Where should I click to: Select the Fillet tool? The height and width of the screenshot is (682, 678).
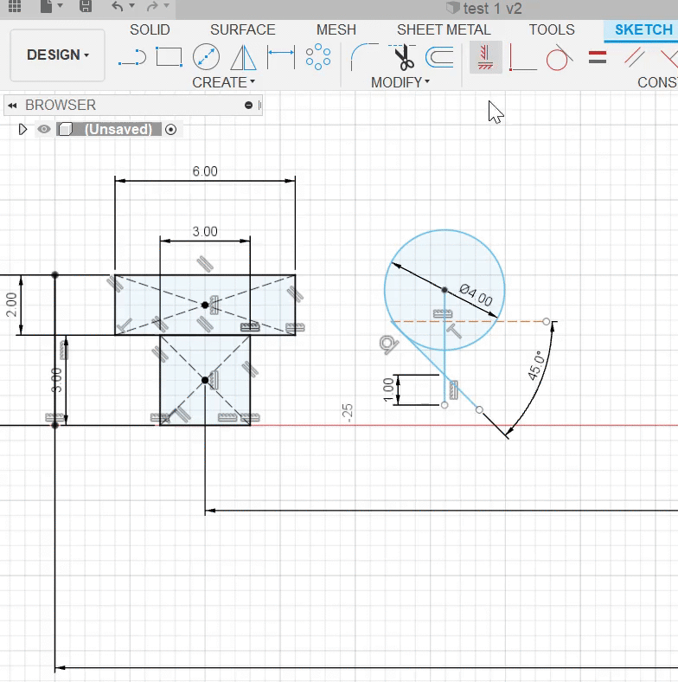364,57
